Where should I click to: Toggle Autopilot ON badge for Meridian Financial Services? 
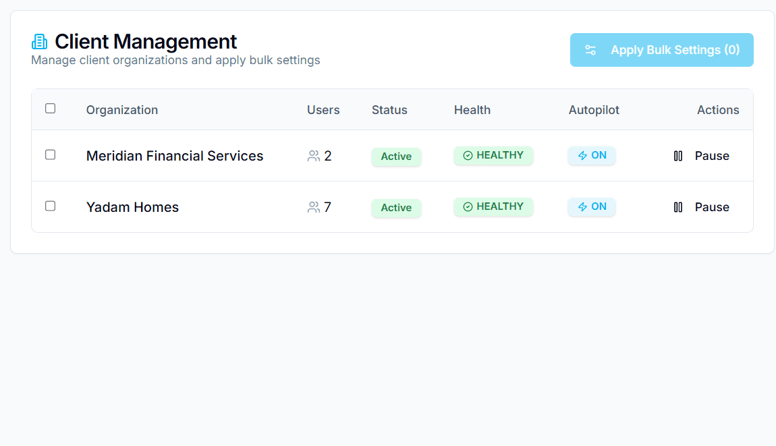click(x=592, y=155)
